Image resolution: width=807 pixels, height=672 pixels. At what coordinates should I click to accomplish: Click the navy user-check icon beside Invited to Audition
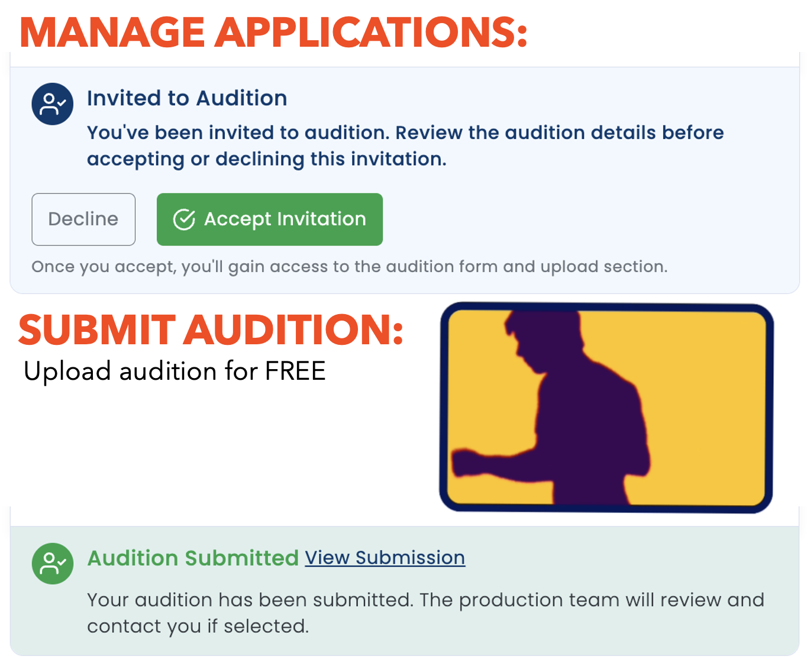coord(53,104)
